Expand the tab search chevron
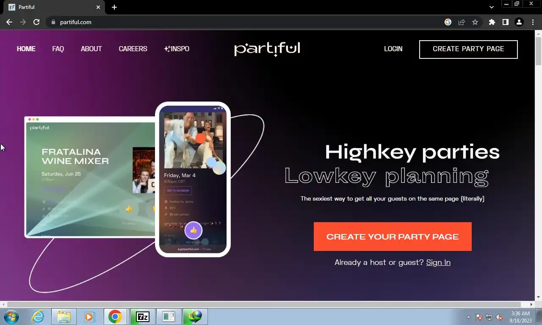This screenshot has height=325, width=542. pyautogui.click(x=492, y=7)
